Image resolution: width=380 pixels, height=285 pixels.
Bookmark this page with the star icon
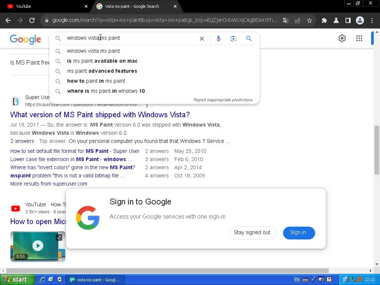pos(309,21)
